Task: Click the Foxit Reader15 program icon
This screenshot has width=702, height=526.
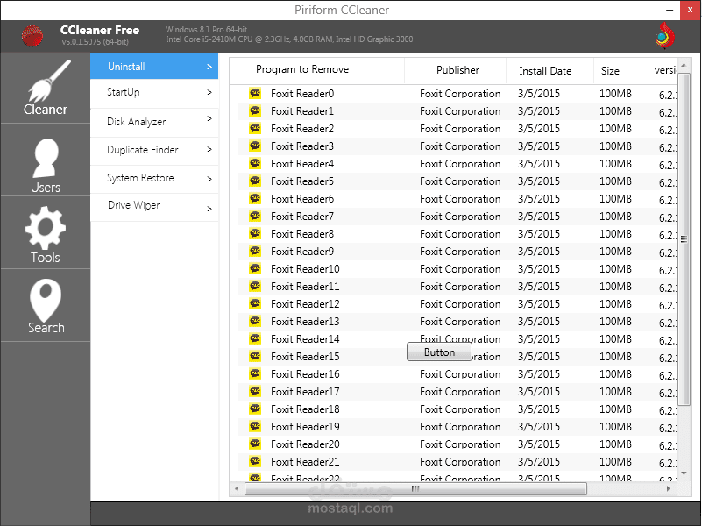Action: coord(254,357)
